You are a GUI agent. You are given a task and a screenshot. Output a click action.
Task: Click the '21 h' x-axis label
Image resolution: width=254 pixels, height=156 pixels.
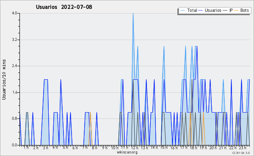coord(223,148)
